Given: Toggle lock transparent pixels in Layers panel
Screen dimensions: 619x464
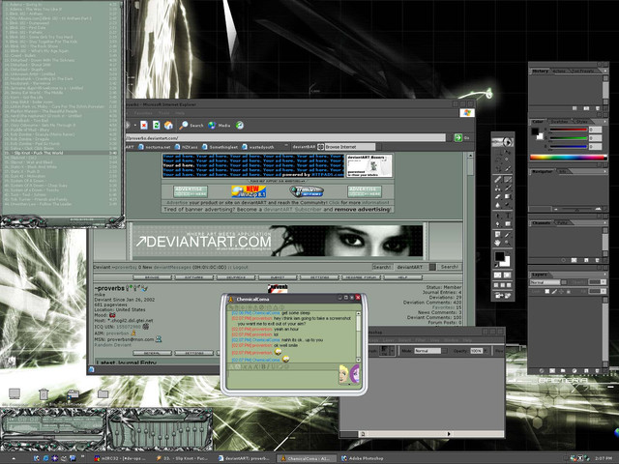Looking at the screenshot, I should tap(547, 291).
